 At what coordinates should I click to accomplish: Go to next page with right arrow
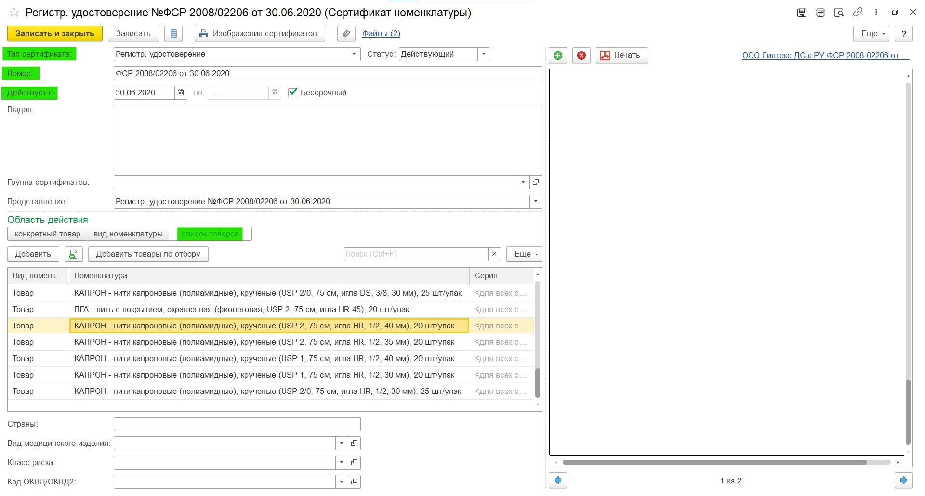[x=903, y=481]
